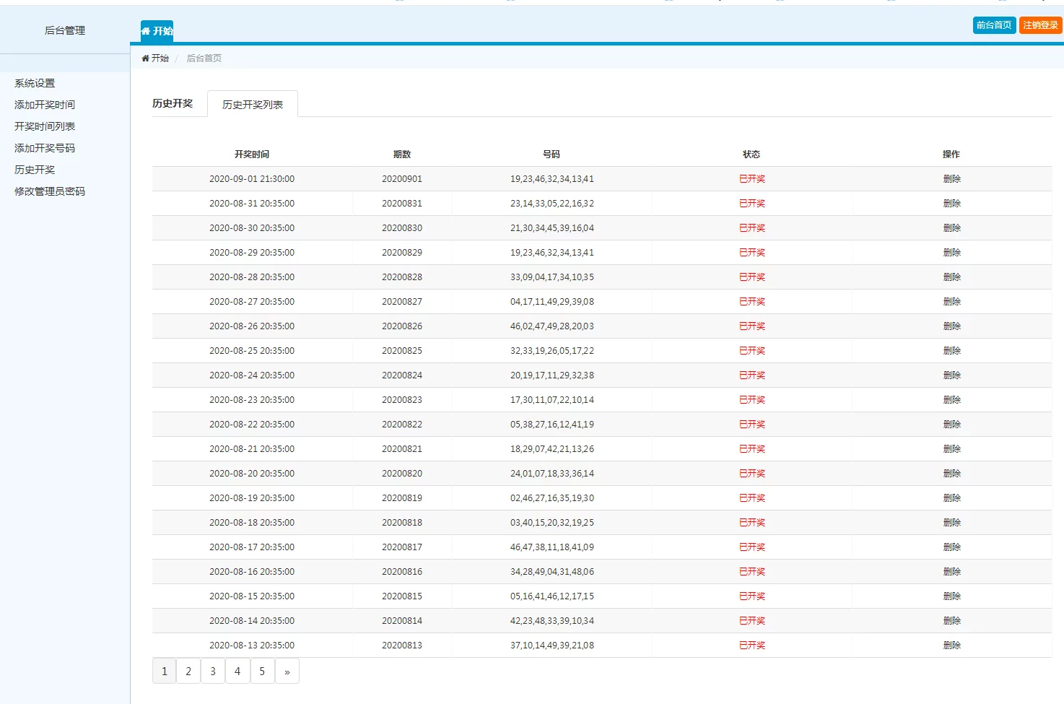Click the home icon in the breadcrumb

pos(145,58)
